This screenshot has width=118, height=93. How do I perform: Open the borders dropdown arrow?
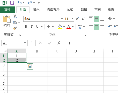(53, 27)
